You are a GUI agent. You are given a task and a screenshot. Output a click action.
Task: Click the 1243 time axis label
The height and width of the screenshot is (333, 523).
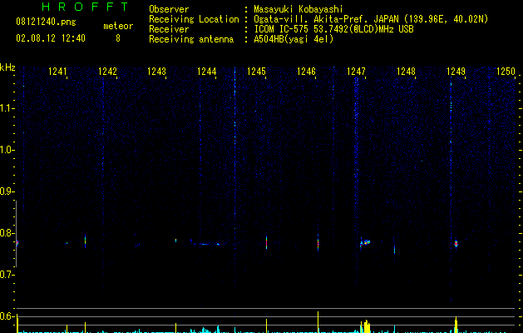157,72
